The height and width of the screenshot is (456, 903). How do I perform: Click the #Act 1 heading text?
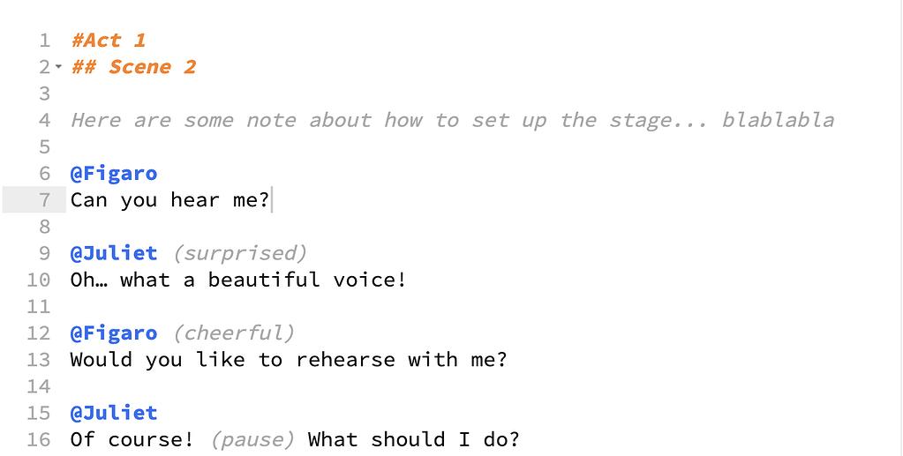tap(109, 41)
